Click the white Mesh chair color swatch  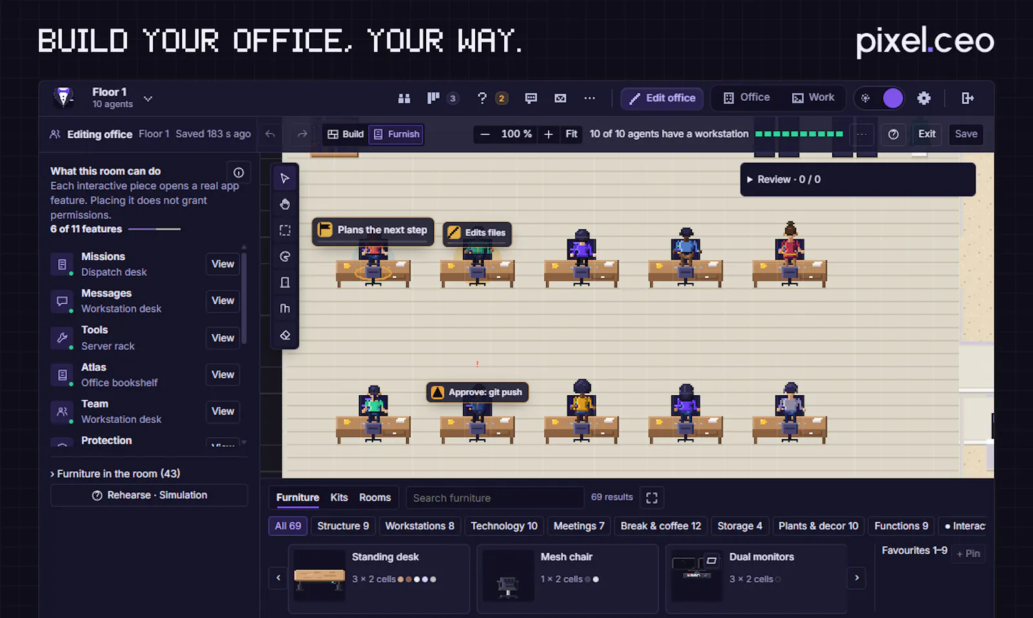point(596,579)
